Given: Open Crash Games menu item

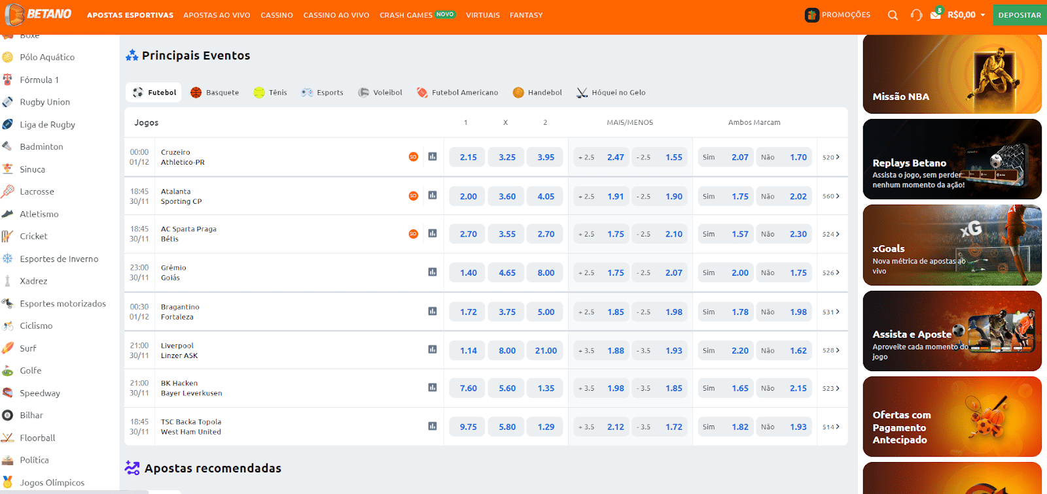Looking at the screenshot, I should click(417, 15).
